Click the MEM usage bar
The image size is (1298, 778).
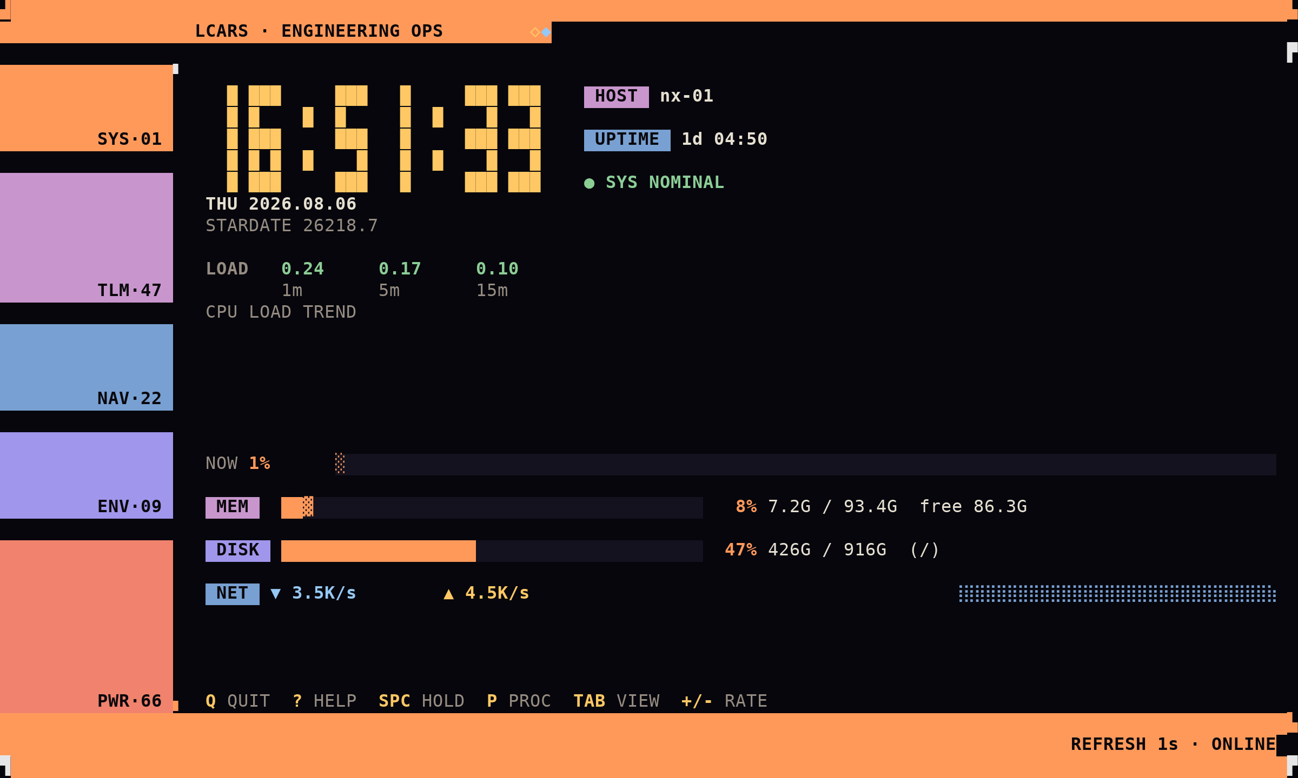[492, 508]
